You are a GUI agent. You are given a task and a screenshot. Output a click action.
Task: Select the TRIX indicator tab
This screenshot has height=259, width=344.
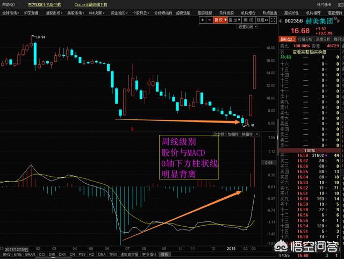click(113, 254)
